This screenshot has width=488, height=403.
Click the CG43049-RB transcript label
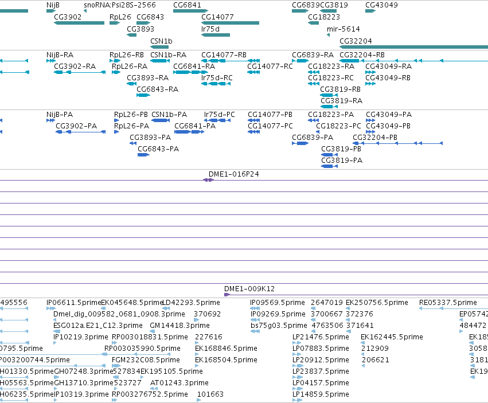coord(388,78)
